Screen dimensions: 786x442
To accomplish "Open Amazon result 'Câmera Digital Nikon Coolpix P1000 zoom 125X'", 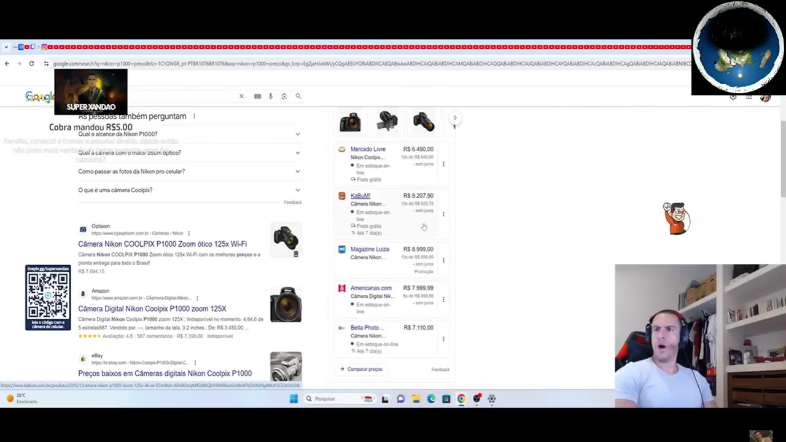I will pos(152,309).
